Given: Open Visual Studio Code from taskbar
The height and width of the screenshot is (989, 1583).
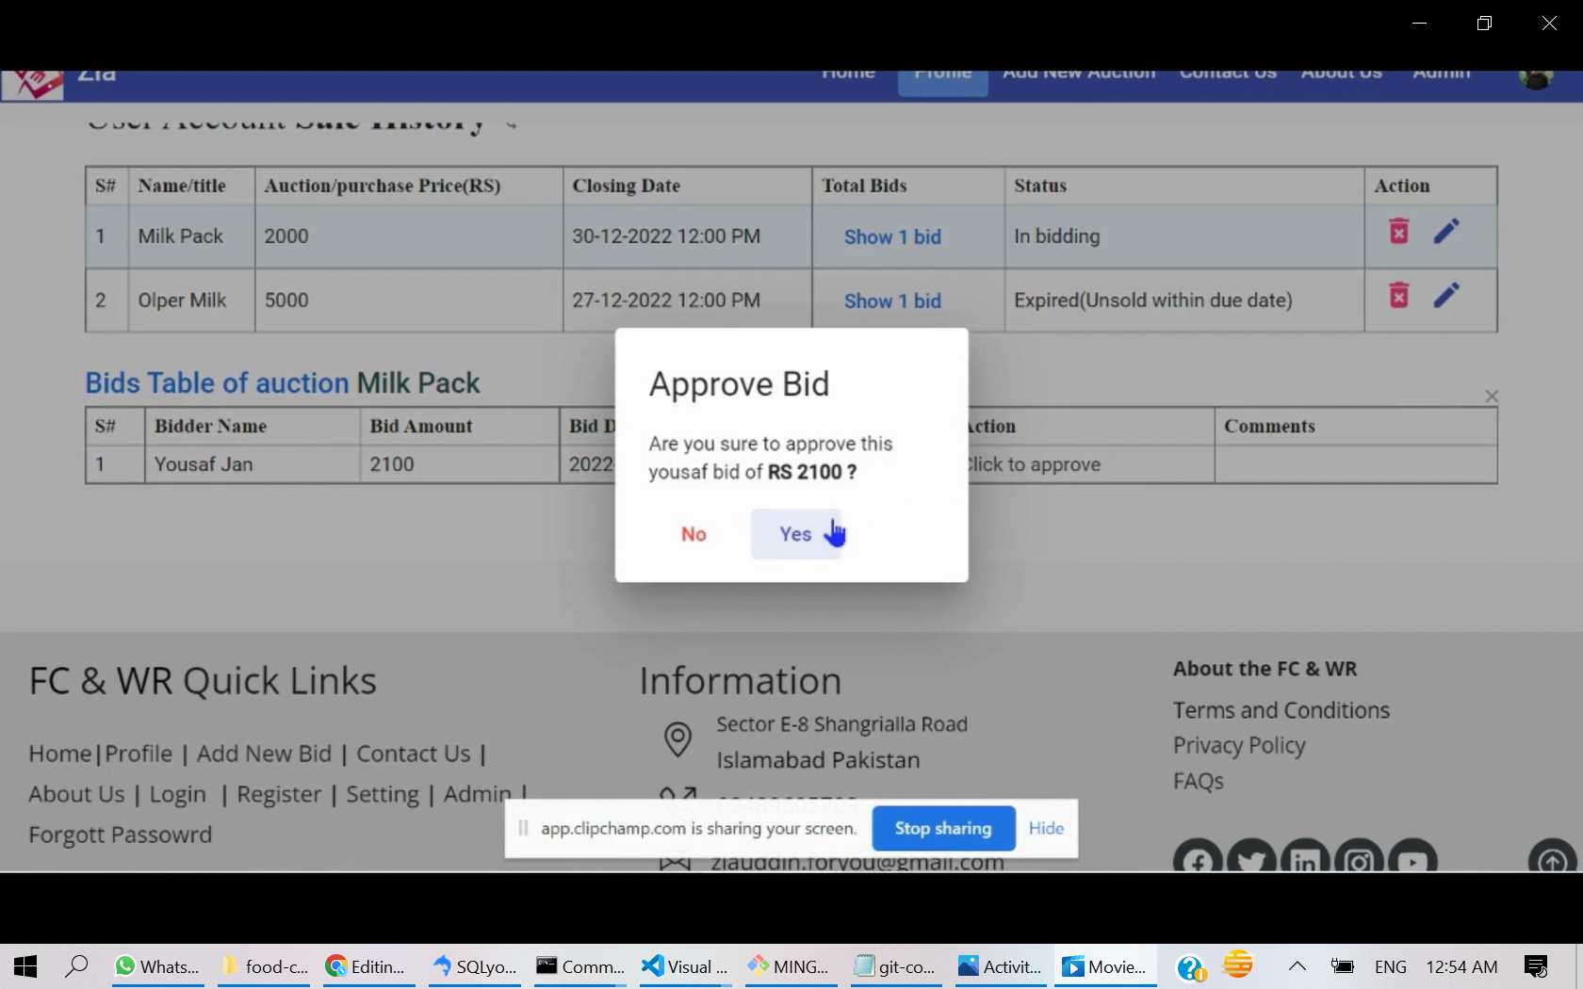Looking at the screenshot, I should (x=685, y=966).
